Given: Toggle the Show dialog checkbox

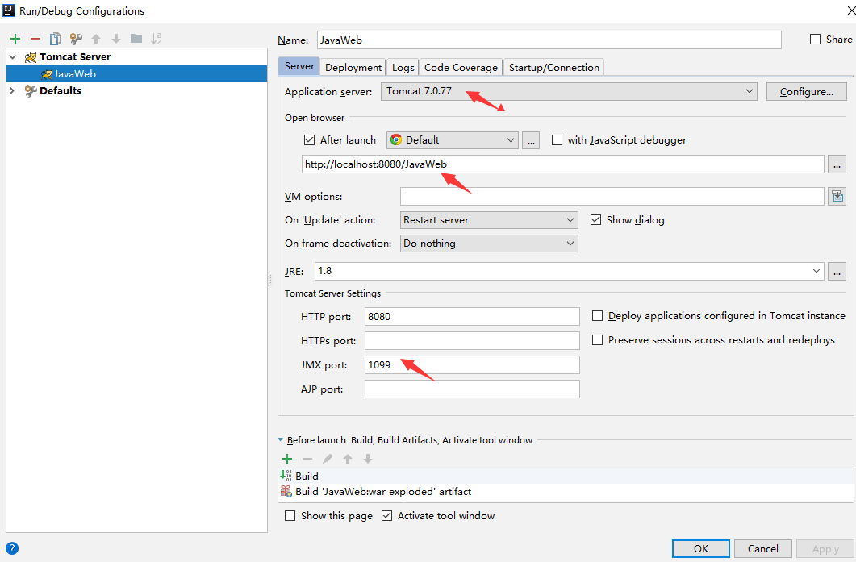Looking at the screenshot, I should pos(595,220).
